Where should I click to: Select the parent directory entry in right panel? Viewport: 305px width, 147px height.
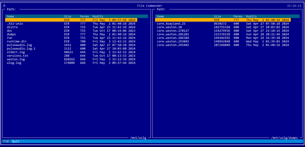tap(223, 20)
